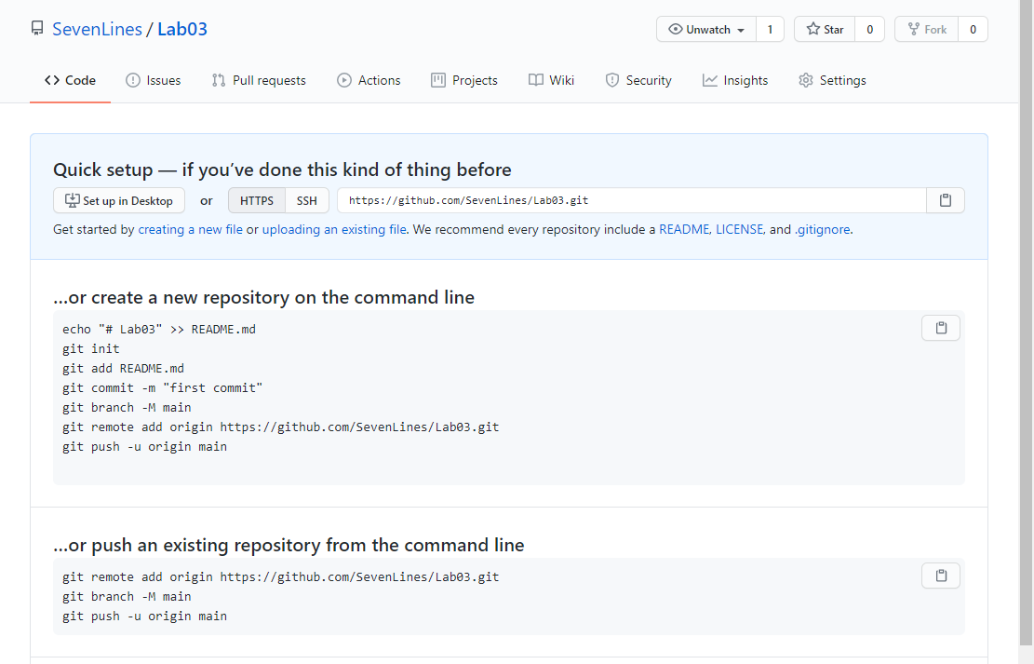Open the Lab03 repository link
Screen dimensions: 1034x664
[182, 29]
